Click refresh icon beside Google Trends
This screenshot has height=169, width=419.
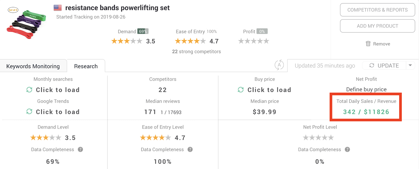(29, 112)
